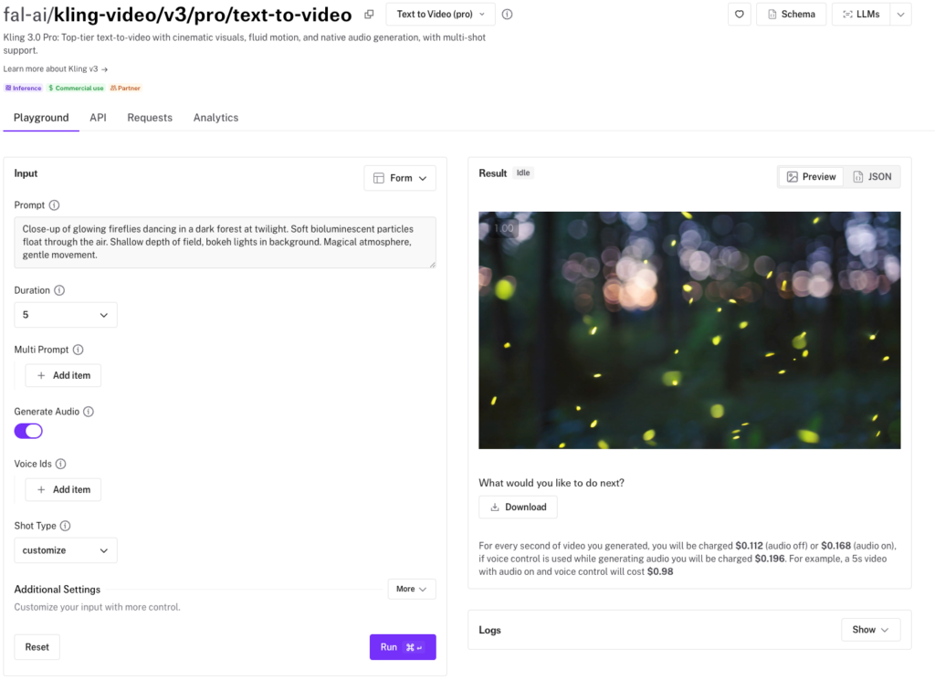Open the Shot Type customize dropdown
935x680 pixels.
coord(66,550)
